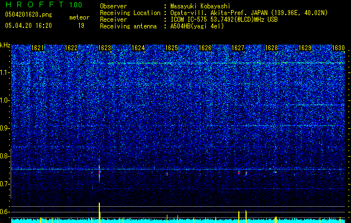351x223 pixels.
Task: Click the Observer label
Action: [113, 6]
